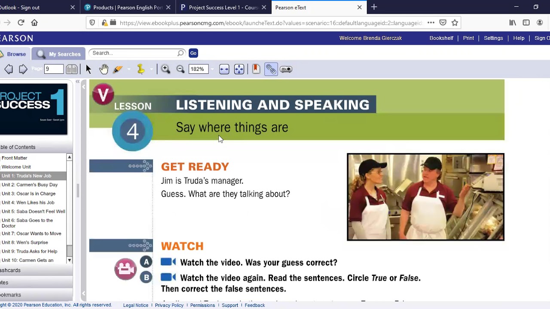Image resolution: width=550 pixels, height=309 pixels.
Task: Click the zoom 182% field
Action: [x=199, y=69]
